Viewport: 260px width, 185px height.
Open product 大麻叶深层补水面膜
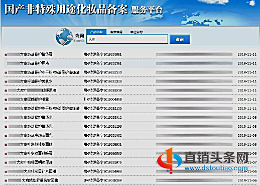click(x=40, y=171)
